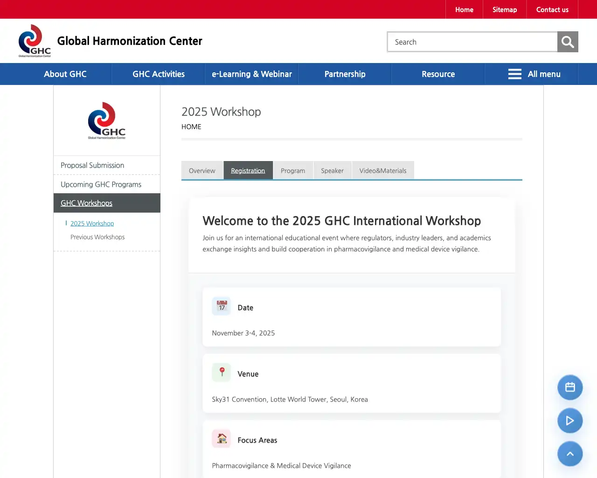Switch to the Program tab
597x478 pixels.
(293, 171)
